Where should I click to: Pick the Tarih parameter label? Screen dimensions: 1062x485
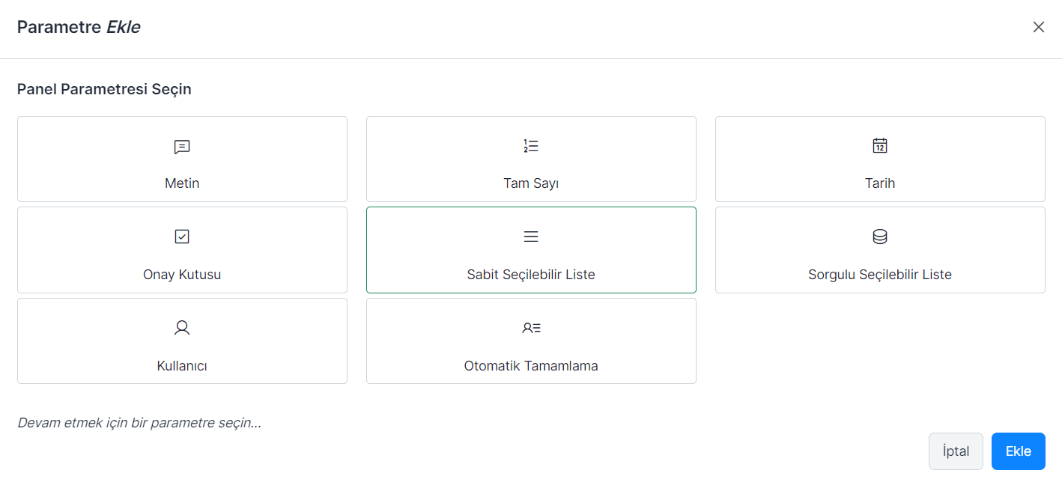coord(880,183)
